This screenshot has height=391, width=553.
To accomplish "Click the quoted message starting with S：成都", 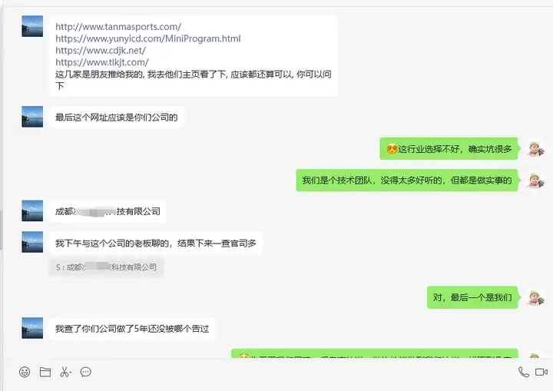I will point(106,267).
